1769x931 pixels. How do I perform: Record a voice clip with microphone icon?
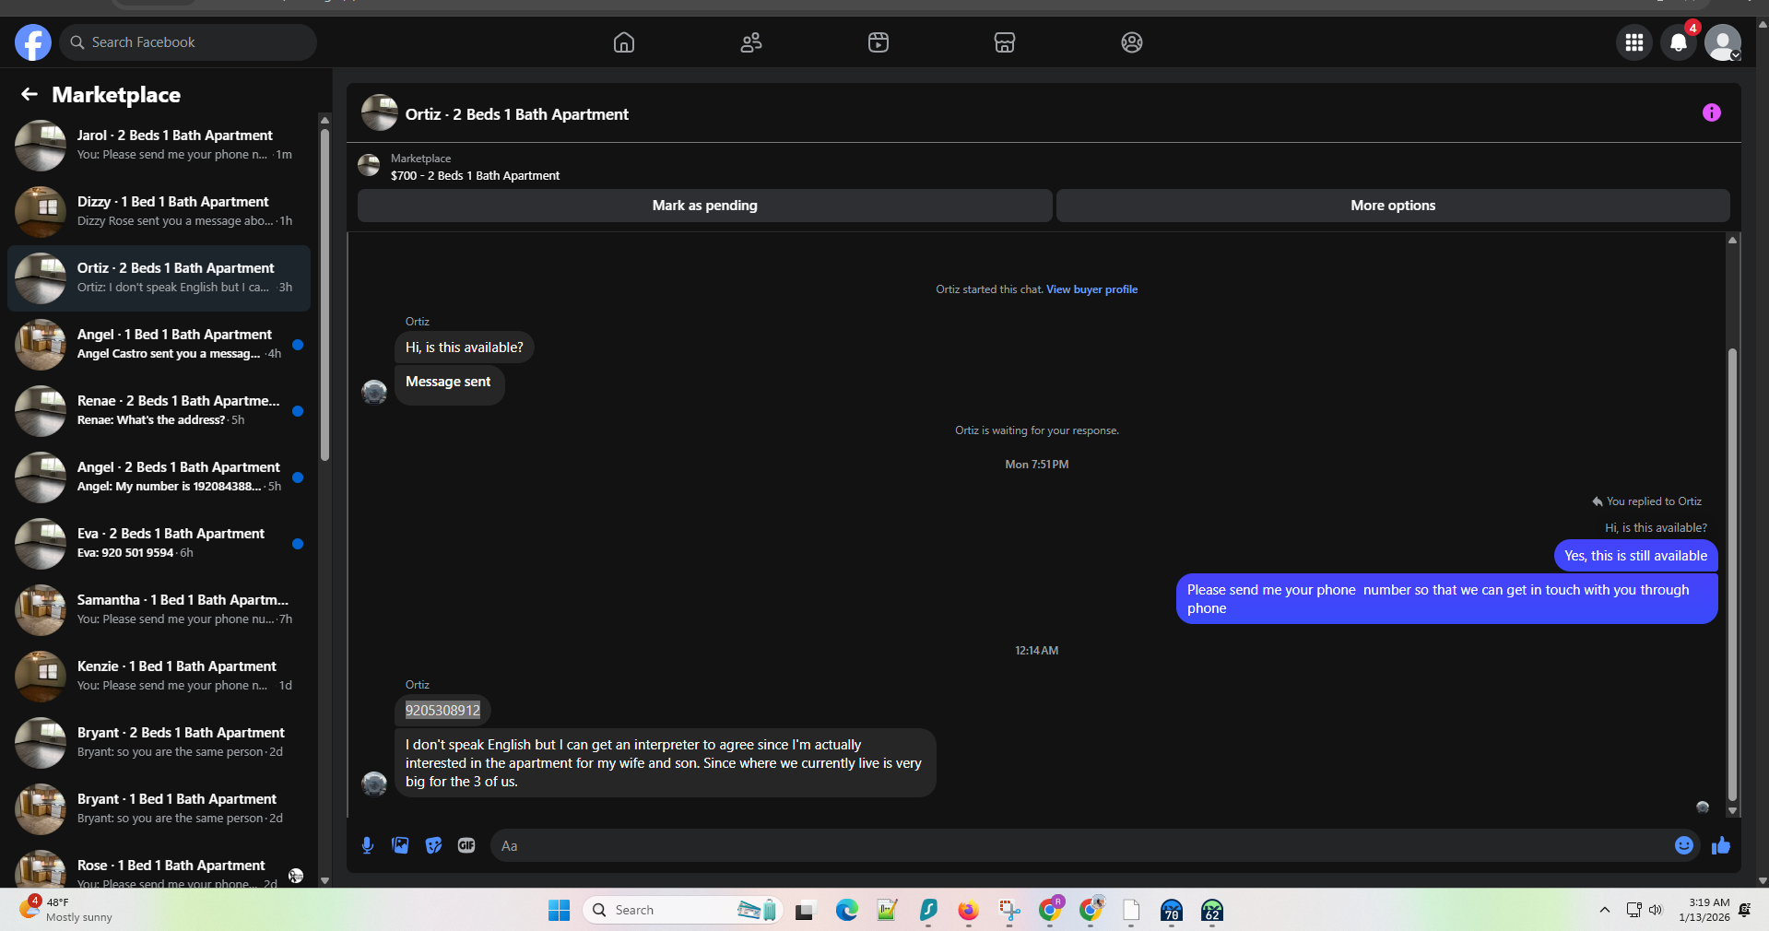pyautogui.click(x=367, y=845)
